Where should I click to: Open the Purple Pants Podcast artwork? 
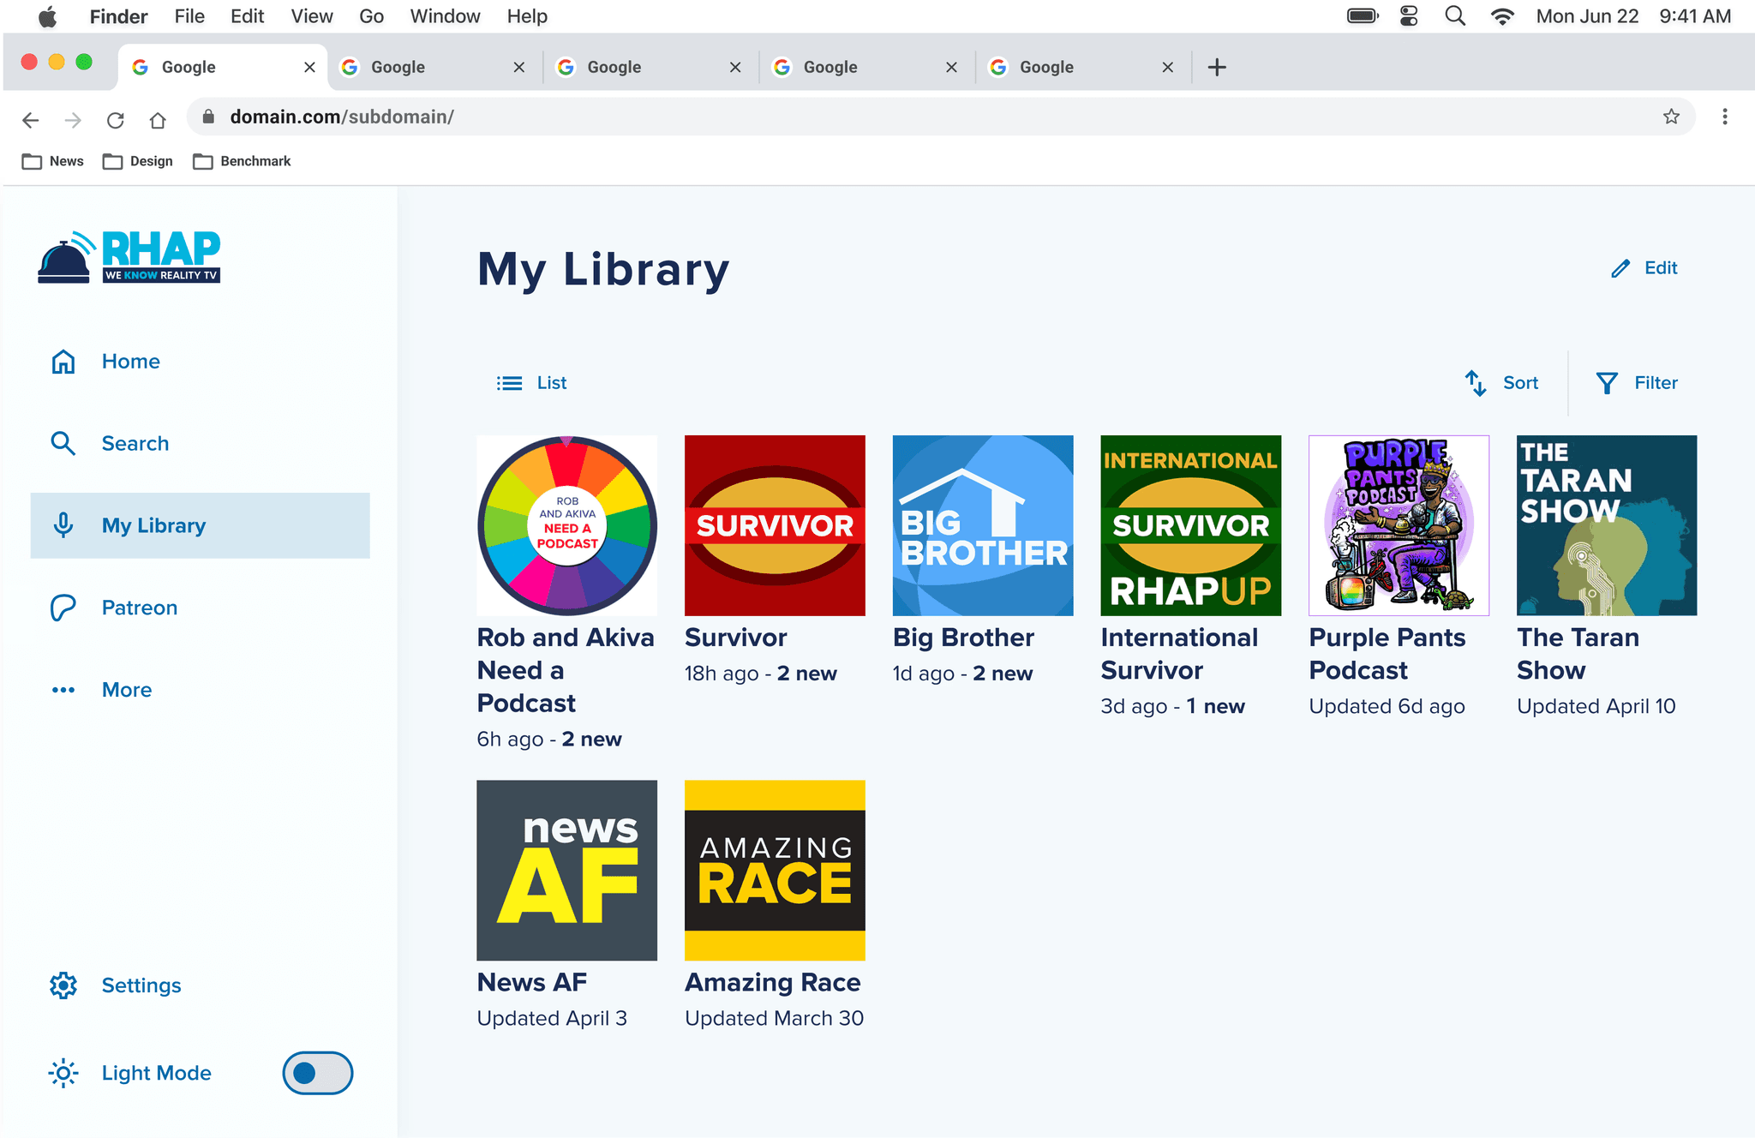tap(1399, 525)
